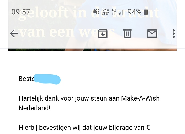Tap the battery icon in status bar
This screenshot has height=134, width=185.
click(x=146, y=12)
